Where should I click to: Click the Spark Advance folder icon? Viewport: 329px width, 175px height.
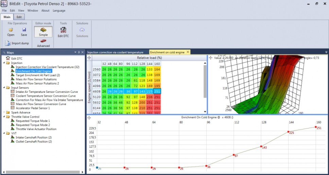pos(8,112)
